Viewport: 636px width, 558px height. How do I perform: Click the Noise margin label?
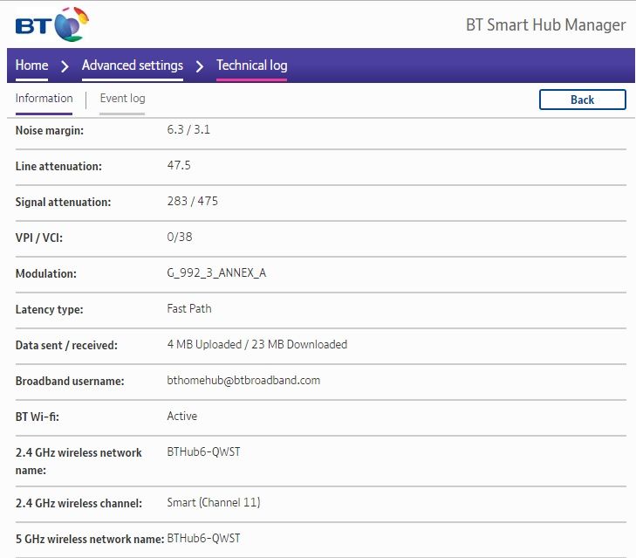click(50, 130)
